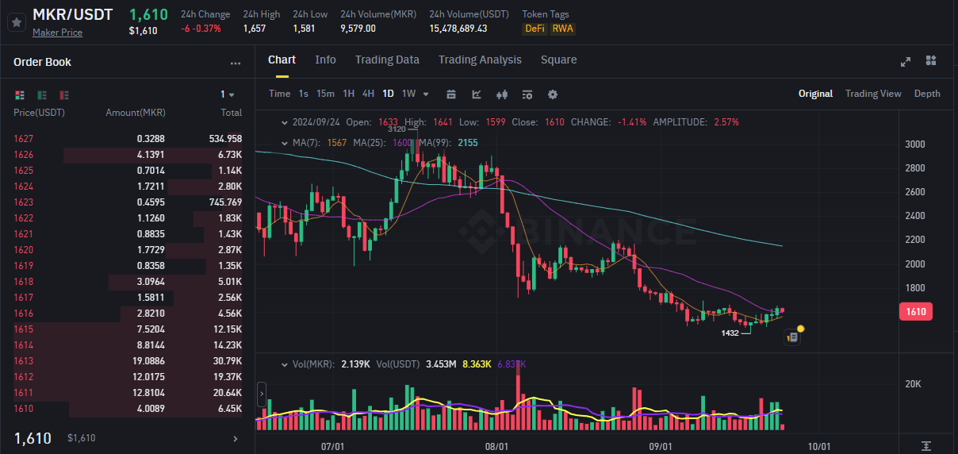Add MKR/USDT to favorites with star icon

(x=15, y=22)
